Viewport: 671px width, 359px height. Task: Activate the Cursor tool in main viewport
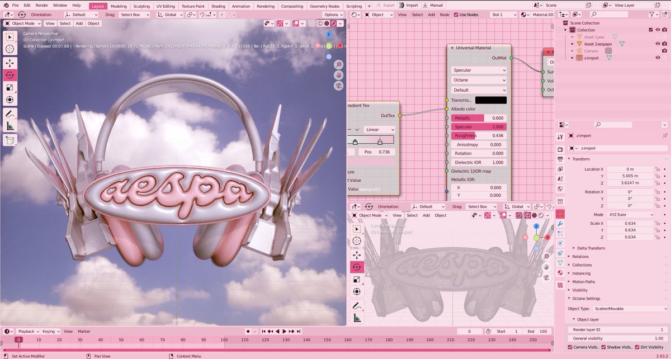tap(10, 49)
